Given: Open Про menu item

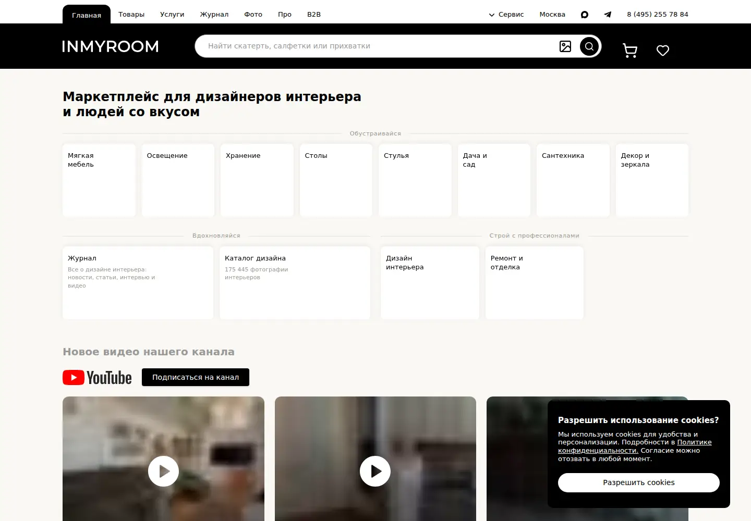Looking at the screenshot, I should tap(285, 15).
